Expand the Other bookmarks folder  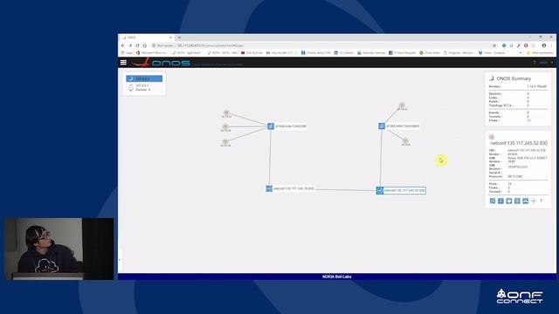[540, 52]
